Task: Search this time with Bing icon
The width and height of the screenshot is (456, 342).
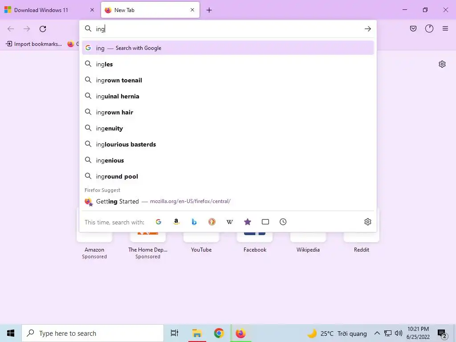Action: pos(194,222)
